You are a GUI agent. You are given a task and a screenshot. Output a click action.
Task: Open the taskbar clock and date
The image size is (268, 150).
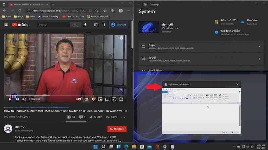pyautogui.click(x=261, y=147)
